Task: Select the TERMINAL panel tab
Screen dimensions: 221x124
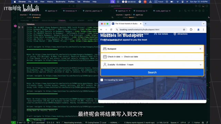Action: point(62,21)
